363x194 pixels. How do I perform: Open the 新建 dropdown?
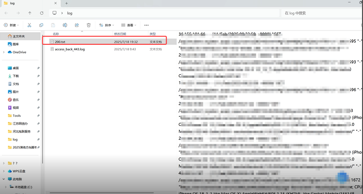[x=11, y=25]
